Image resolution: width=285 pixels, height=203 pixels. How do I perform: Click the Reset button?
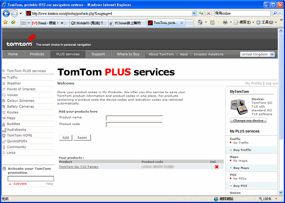click(x=82, y=137)
